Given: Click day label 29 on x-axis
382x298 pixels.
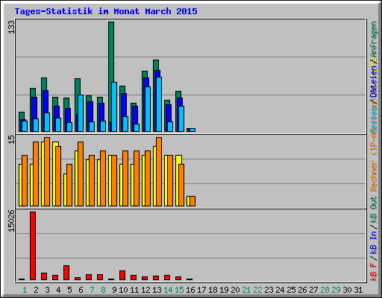Looking at the screenshot, I should pyautogui.click(x=336, y=290).
